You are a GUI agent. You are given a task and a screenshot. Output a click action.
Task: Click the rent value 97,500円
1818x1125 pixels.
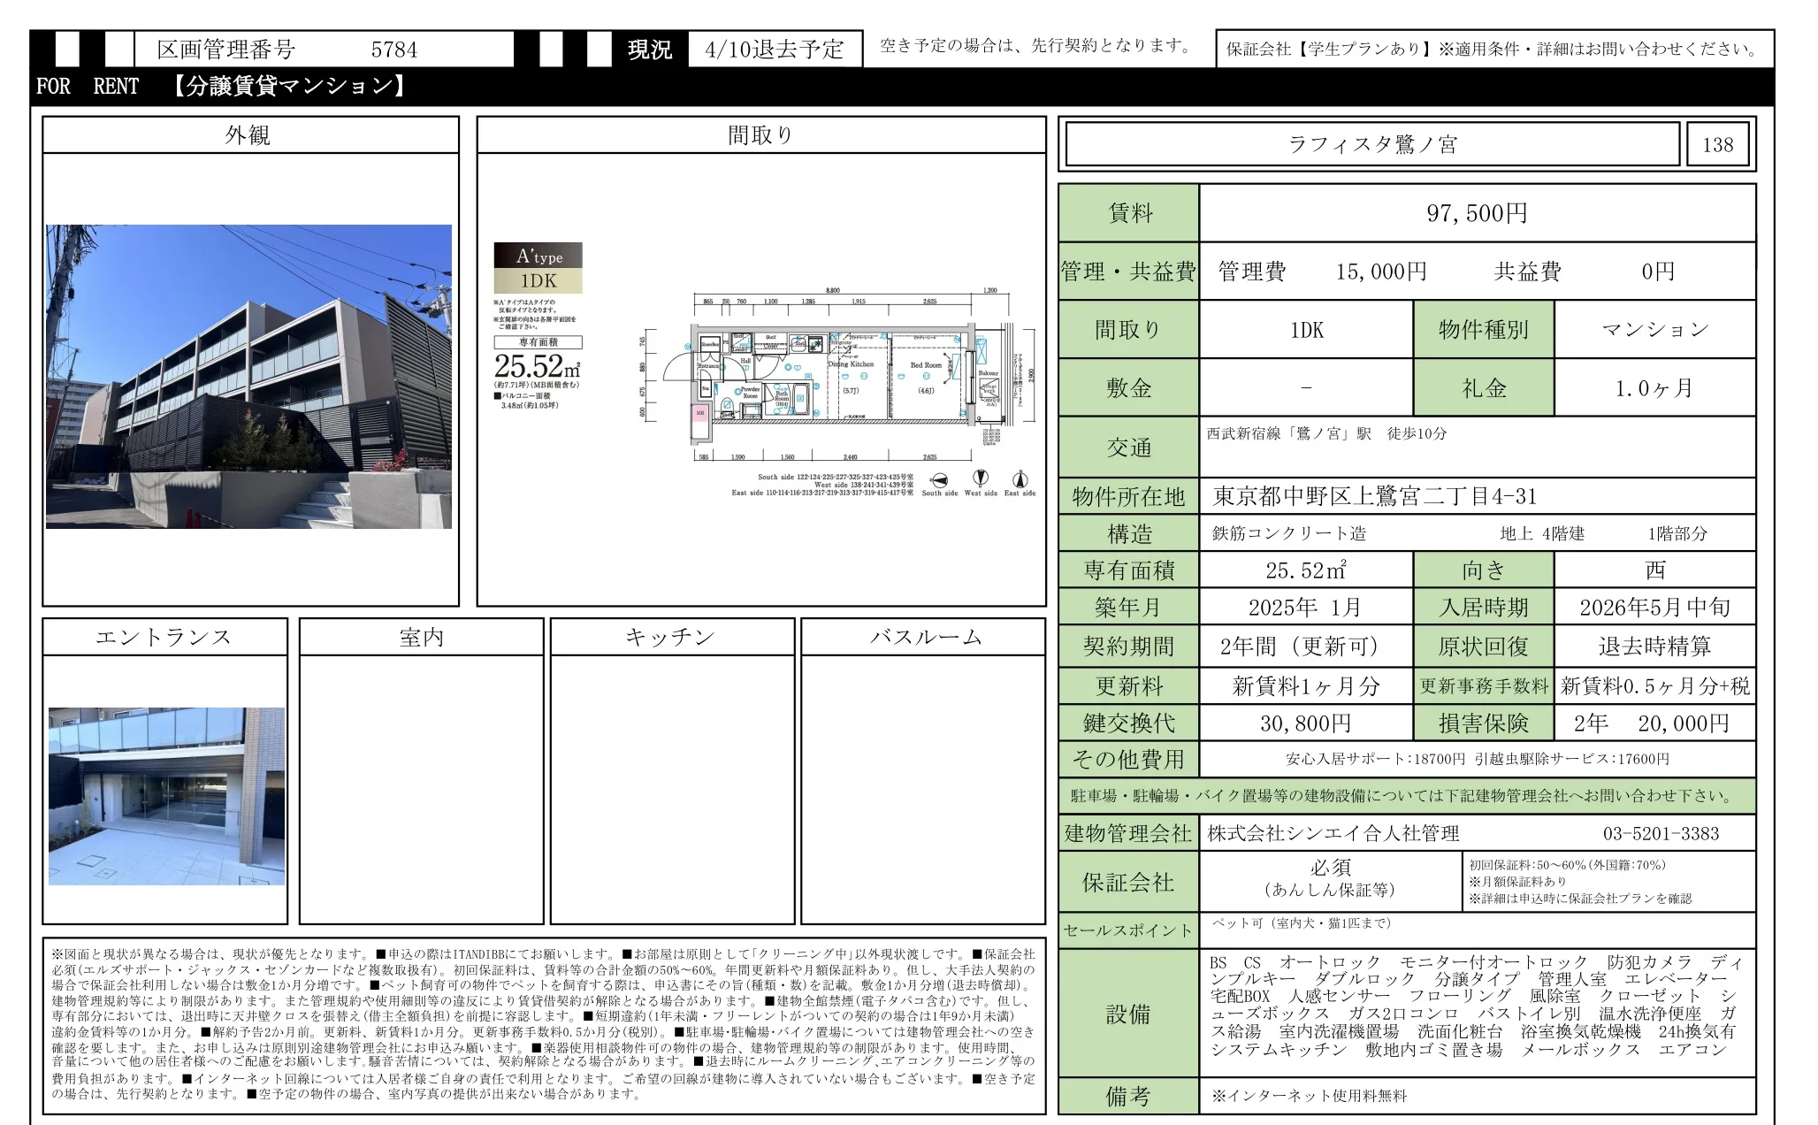pyautogui.click(x=1476, y=213)
